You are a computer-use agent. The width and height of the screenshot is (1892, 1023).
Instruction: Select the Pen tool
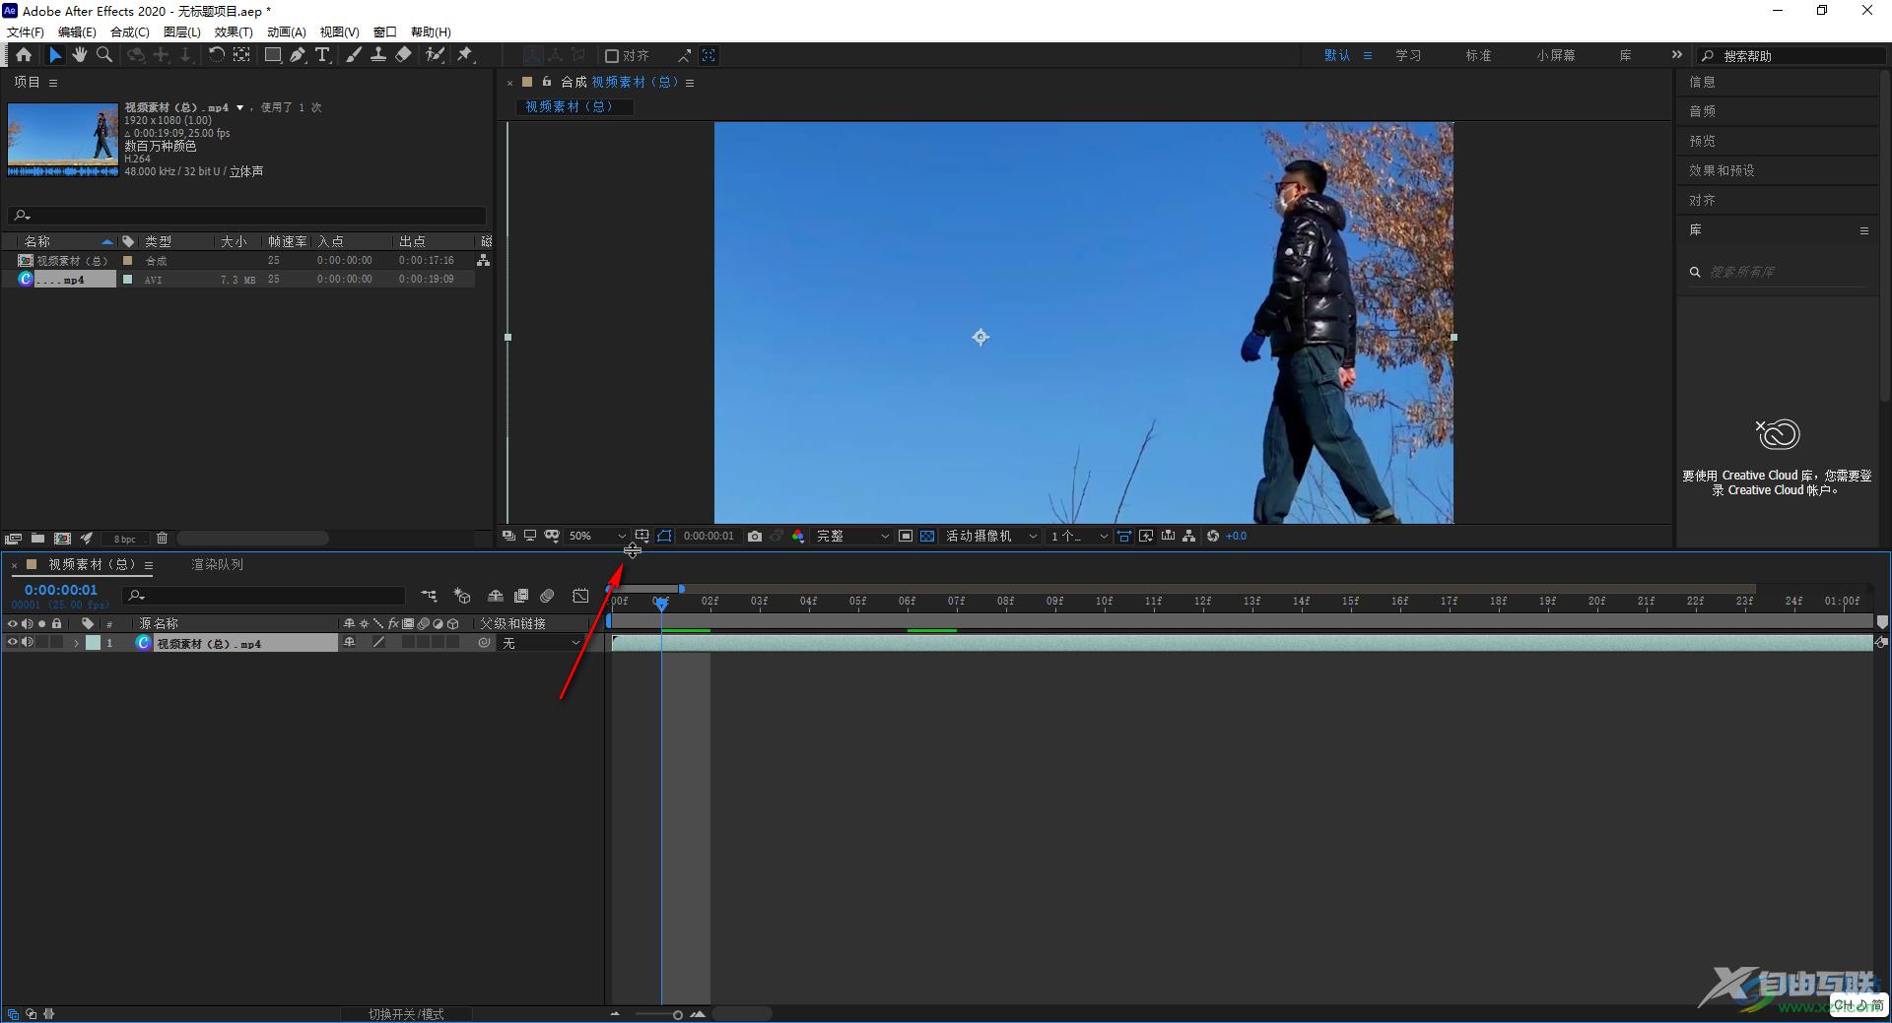point(298,55)
